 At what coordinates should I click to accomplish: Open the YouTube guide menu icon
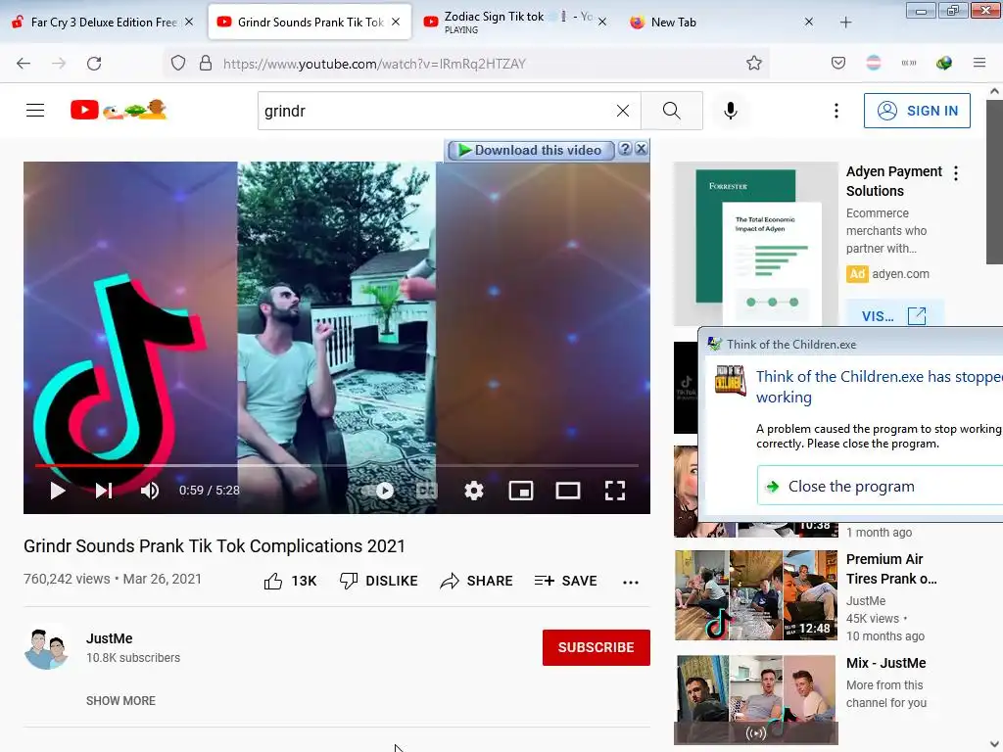point(35,110)
